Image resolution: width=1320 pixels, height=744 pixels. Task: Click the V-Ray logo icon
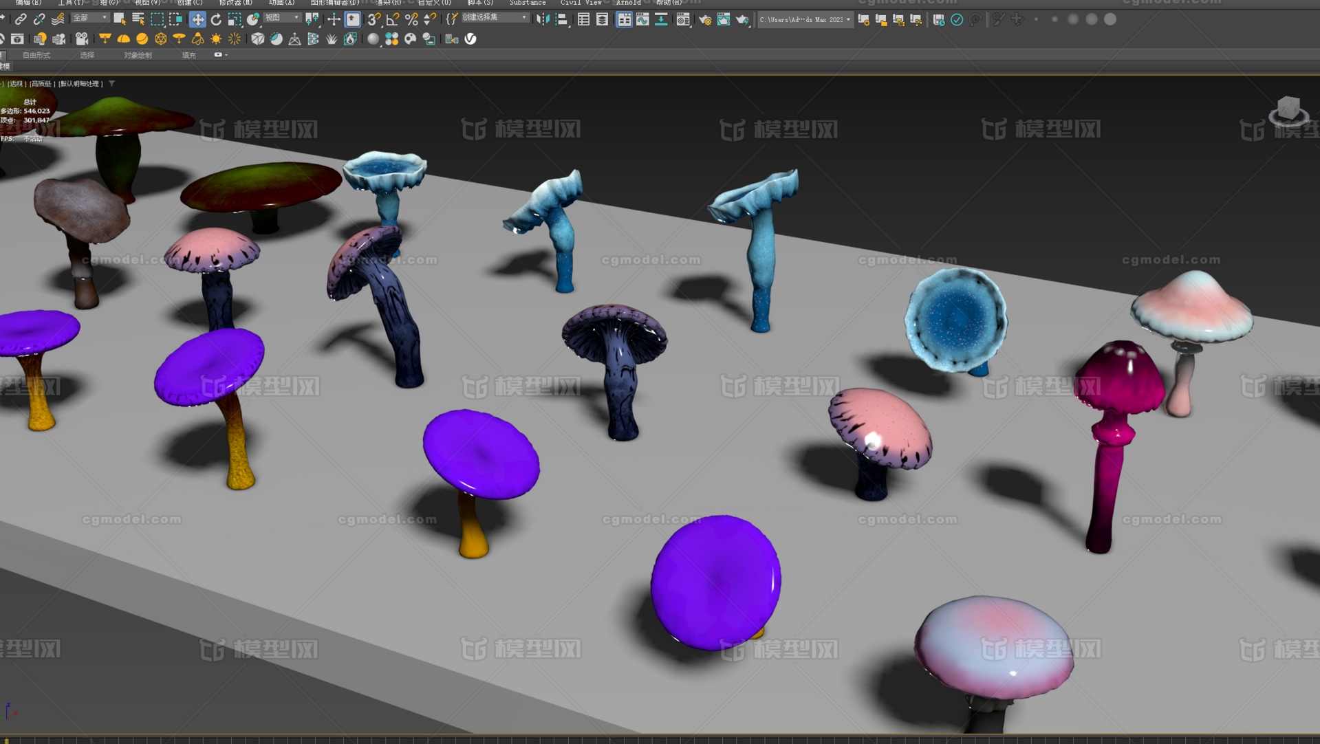tap(470, 39)
